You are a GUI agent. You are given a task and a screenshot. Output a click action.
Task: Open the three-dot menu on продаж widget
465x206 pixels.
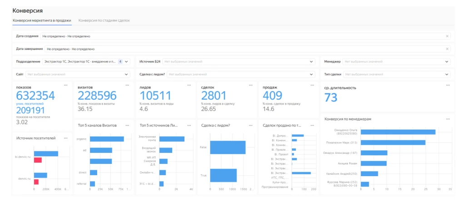[x=313, y=85]
